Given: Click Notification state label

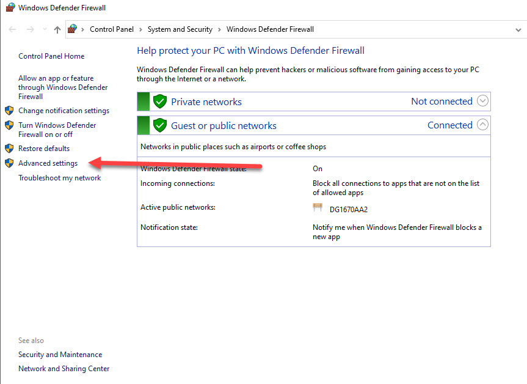Looking at the screenshot, I should [169, 227].
